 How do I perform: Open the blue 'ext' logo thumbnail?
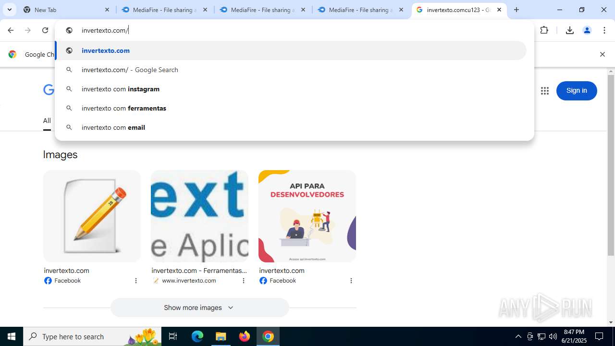[x=199, y=216]
